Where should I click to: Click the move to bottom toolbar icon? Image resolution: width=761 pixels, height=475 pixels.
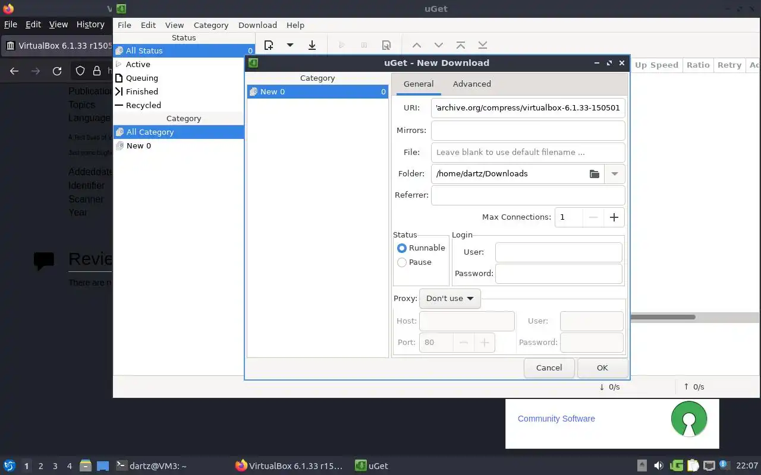click(x=483, y=45)
